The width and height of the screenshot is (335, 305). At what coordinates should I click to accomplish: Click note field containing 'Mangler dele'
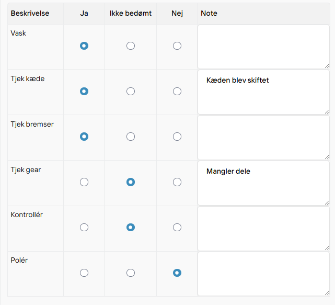coord(263,183)
